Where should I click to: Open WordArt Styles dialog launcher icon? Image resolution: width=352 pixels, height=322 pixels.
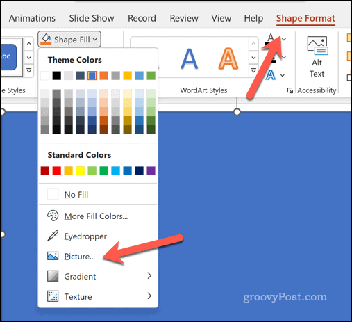[290, 90]
